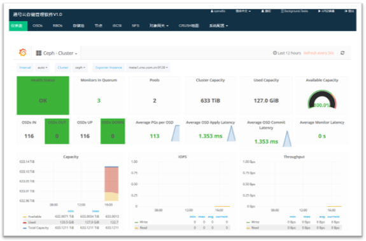Open the Cluster ceph dropdown
This screenshot has height=241, width=366.
[80, 67]
